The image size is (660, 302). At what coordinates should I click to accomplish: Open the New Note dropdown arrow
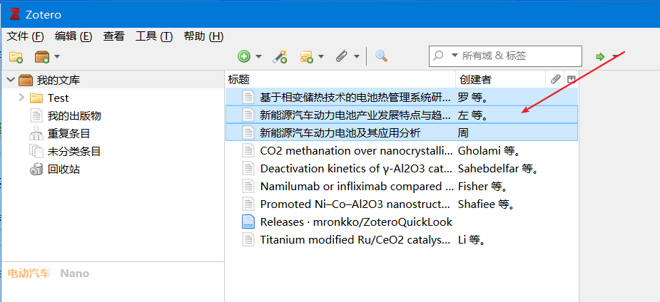[x=321, y=56]
